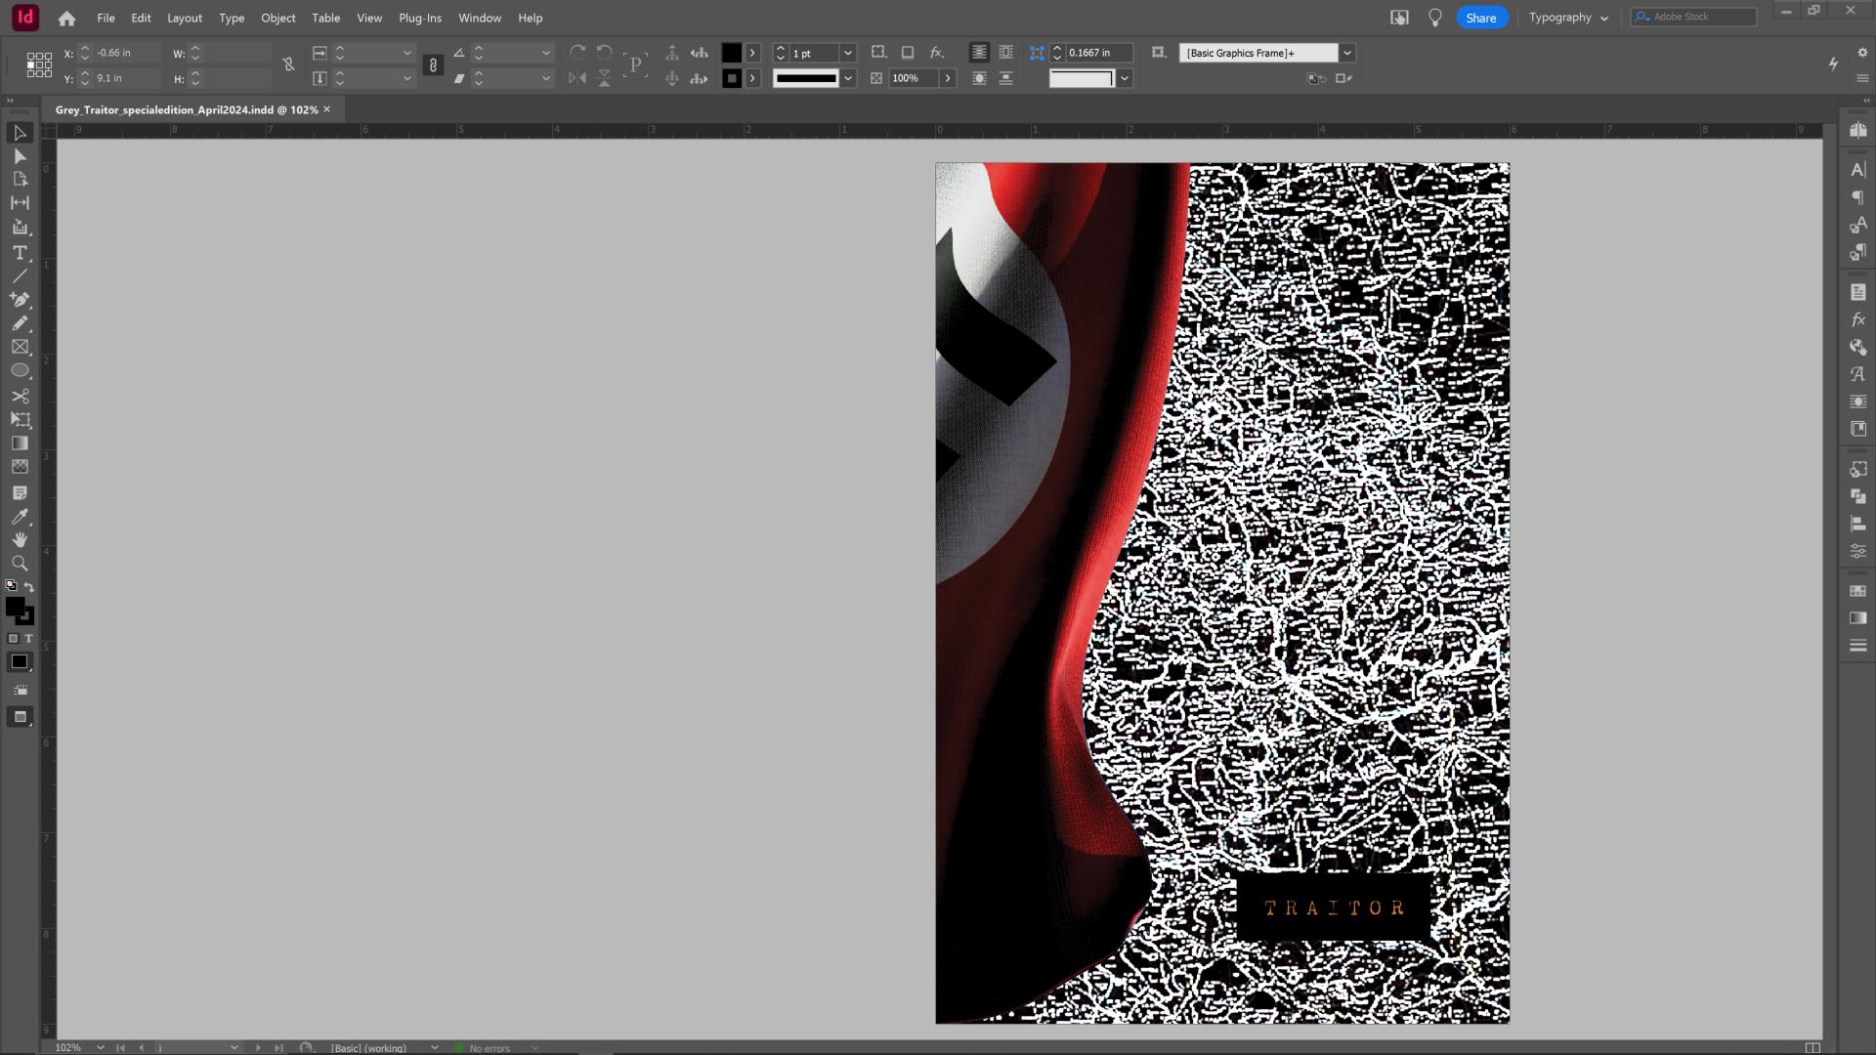Select the Rectangle Frame tool
This screenshot has width=1876, height=1055.
pyautogui.click(x=20, y=347)
